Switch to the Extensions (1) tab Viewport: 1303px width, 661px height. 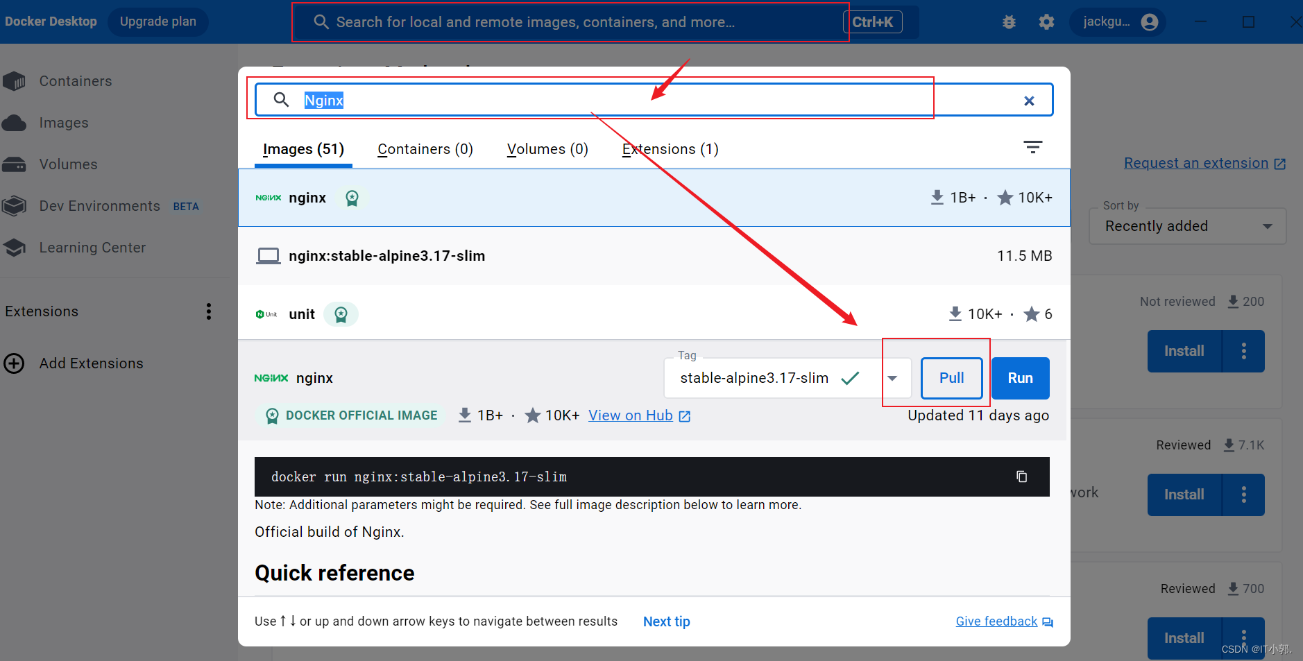pyautogui.click(x=670, y=149)
